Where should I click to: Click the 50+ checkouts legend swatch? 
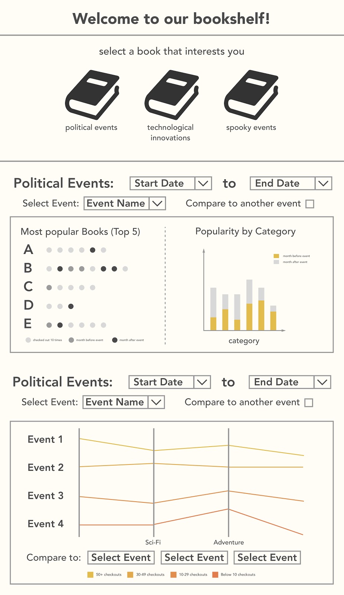click(x=90, y=575)
